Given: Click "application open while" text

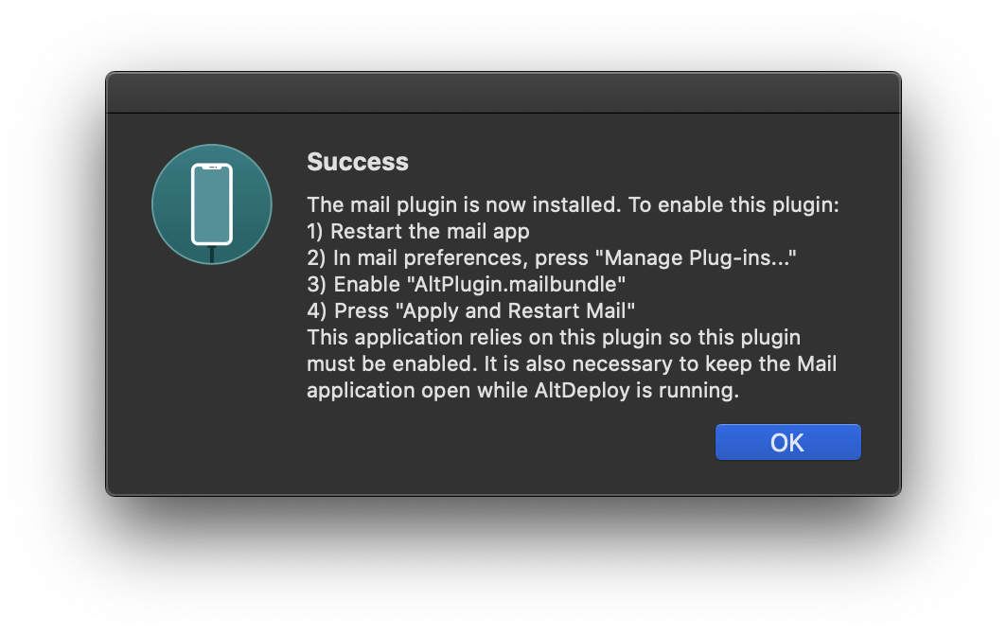Looking at the screenshot, I should pyautogui.click(x=413, y=390).
